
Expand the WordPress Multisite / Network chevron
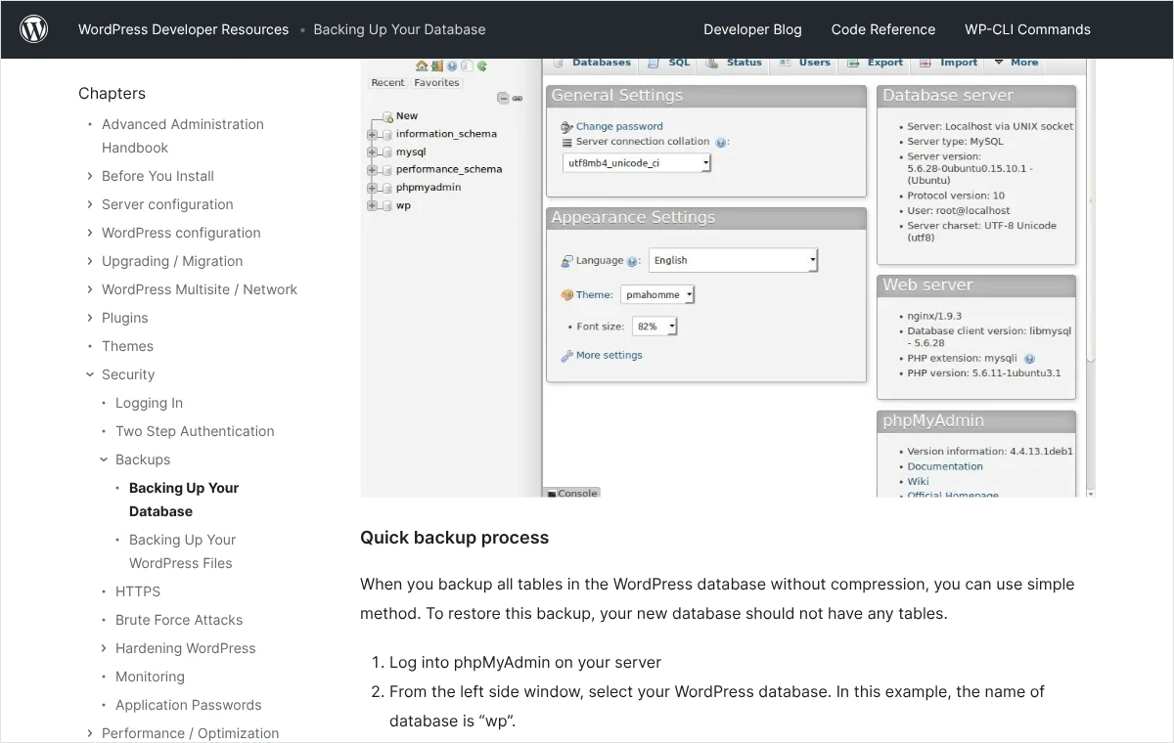click(x=90, y=289)
